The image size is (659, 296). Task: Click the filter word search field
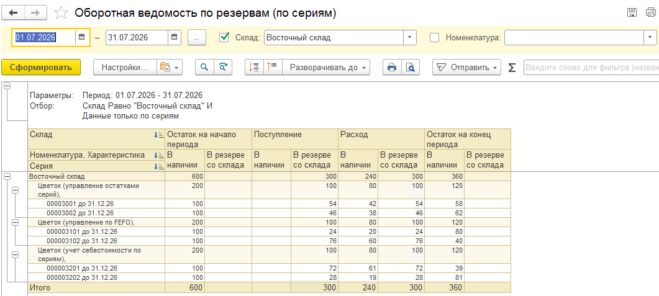coord(591,67)
